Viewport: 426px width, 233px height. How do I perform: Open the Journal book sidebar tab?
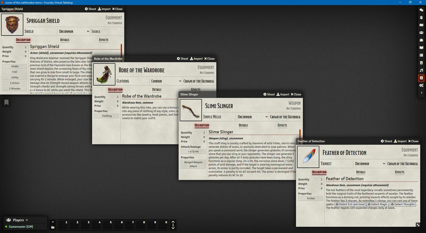tap(421, 48)
